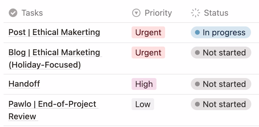
Task: Click the Priority column dropdown icon
Action: 136,13
